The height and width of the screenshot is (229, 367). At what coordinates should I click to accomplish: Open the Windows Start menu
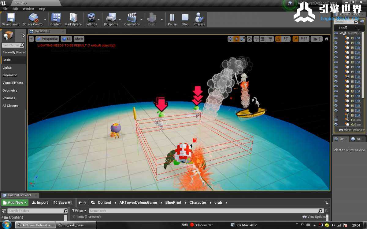[x=6, y=225]
